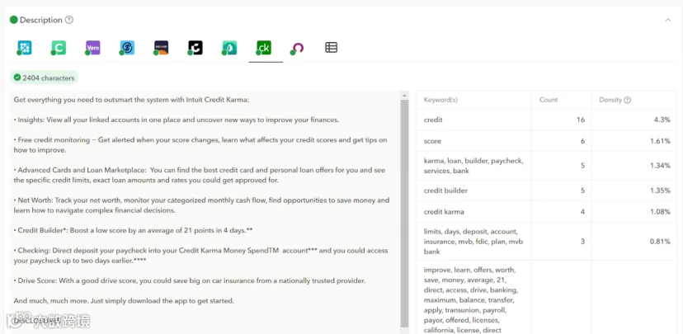Click the 'Free credit monitoring' bullet text

pos(200,145)
